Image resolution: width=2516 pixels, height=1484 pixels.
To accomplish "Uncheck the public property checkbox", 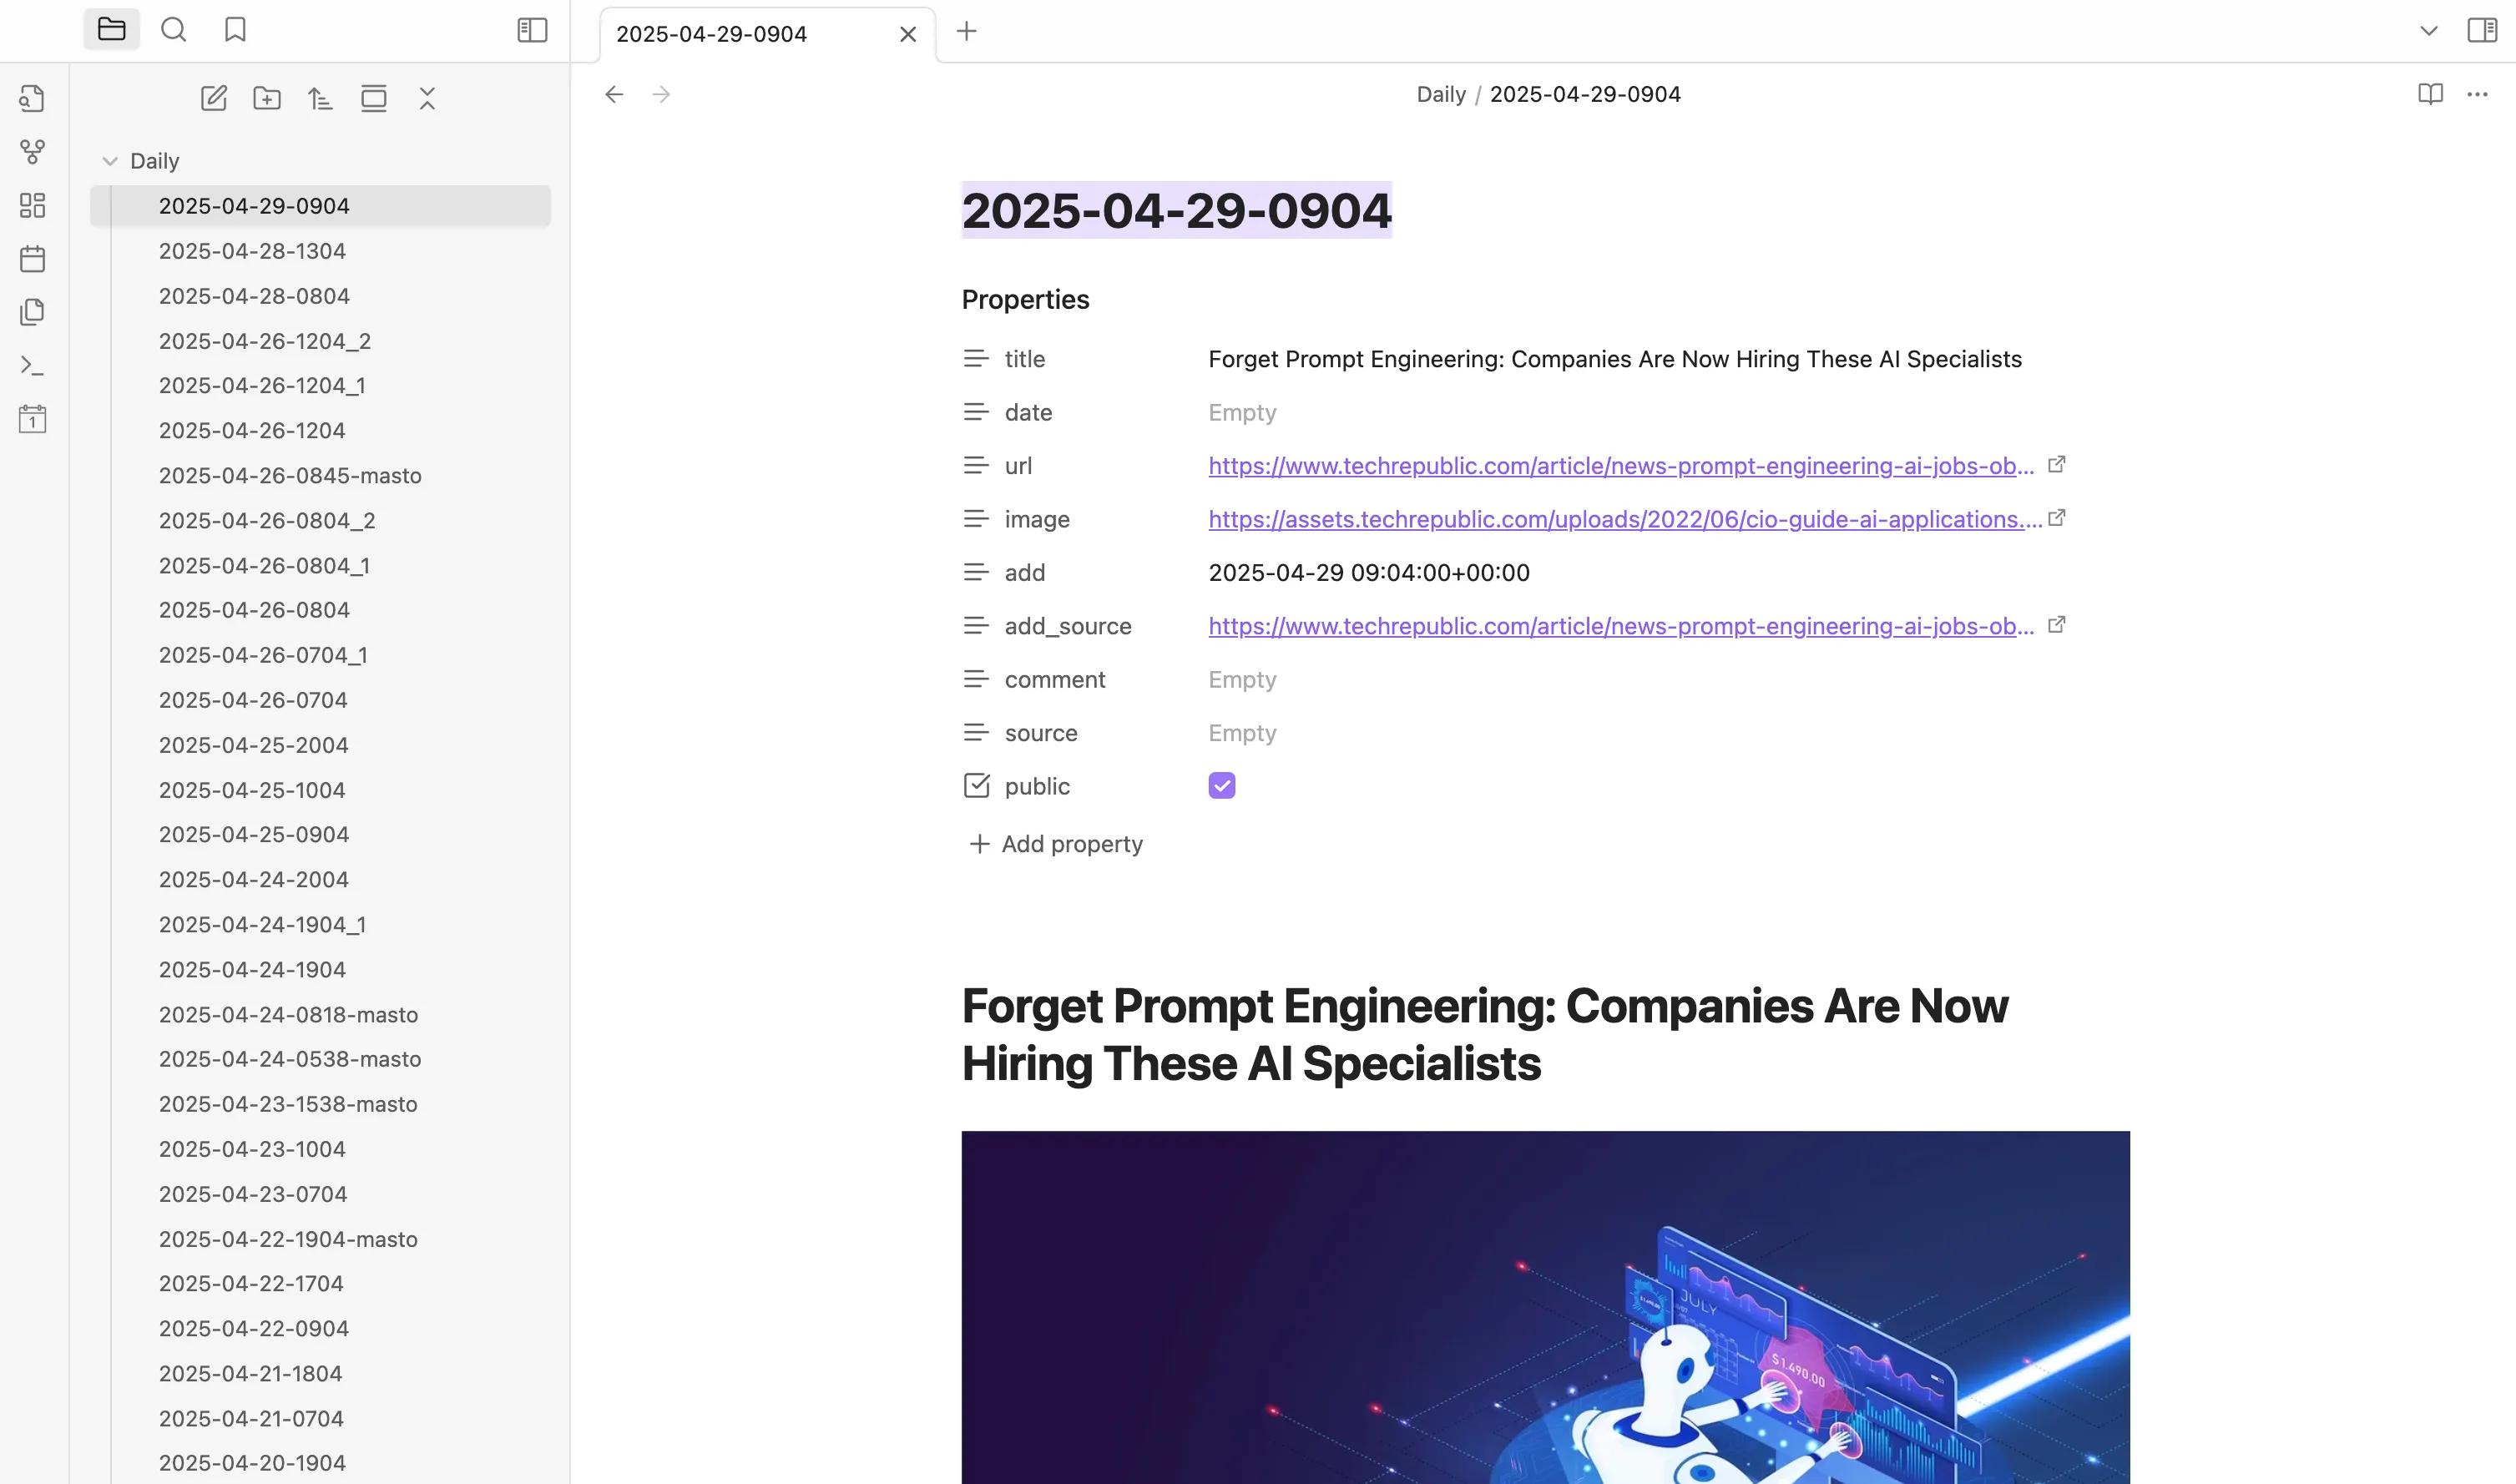I will coord(1222,786).
